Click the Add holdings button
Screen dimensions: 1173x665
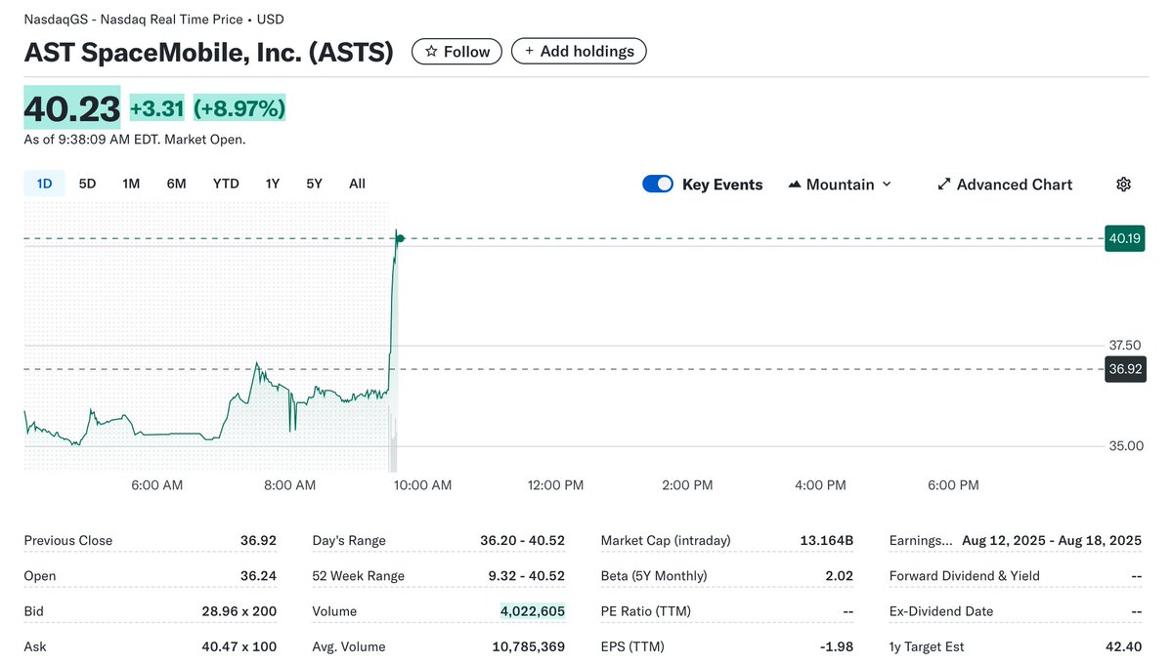(579, 51)
